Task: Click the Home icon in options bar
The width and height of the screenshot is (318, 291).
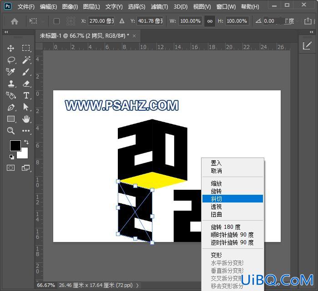Action: (x=15, y=21)
